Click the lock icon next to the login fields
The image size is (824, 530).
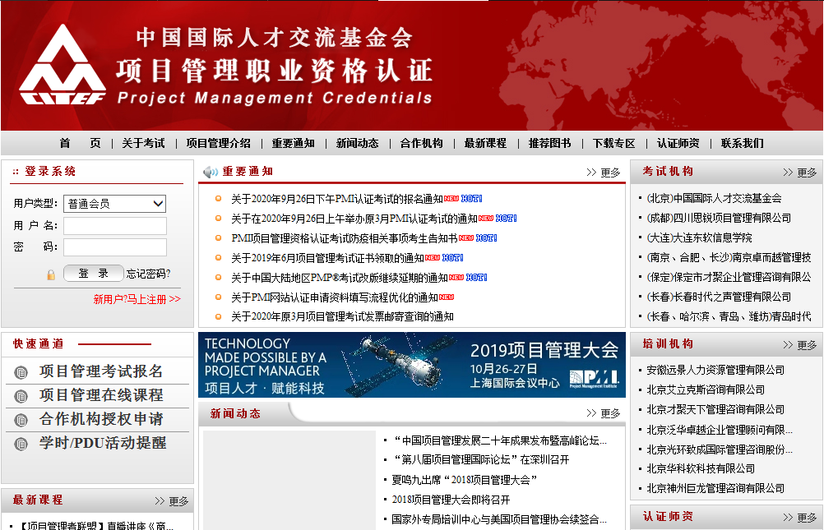(50, 273)
